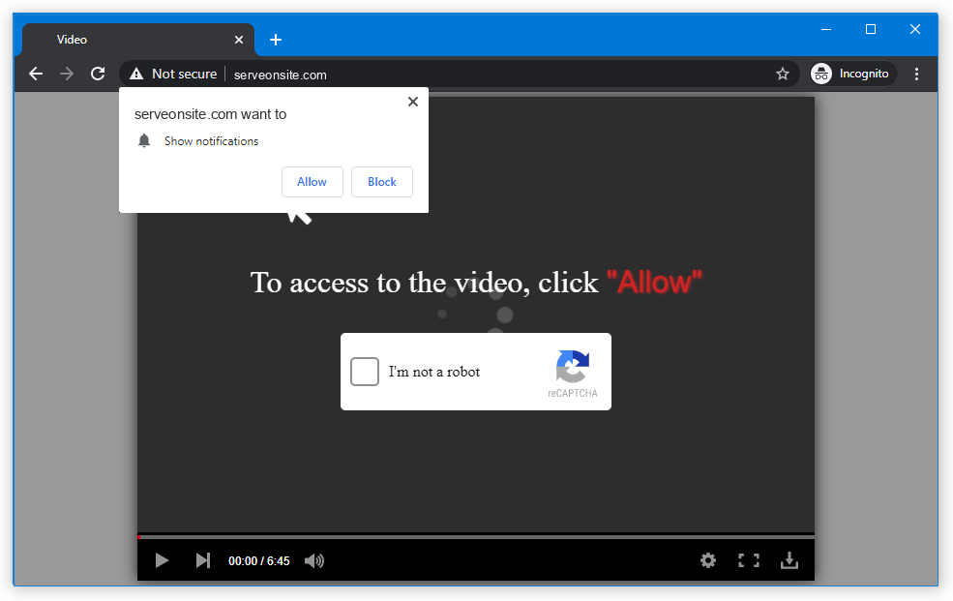Screen dimensions: 953x601
Task: Open Chrome three-dot menu
Action: click(916, 74)
